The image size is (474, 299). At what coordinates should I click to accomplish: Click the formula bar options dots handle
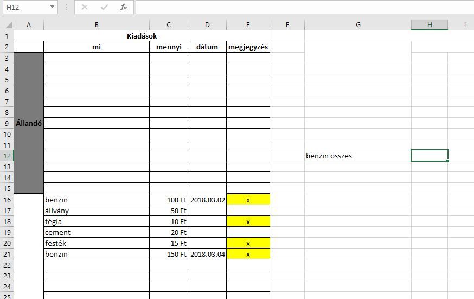pyautogui.click(x=66, y=7)
